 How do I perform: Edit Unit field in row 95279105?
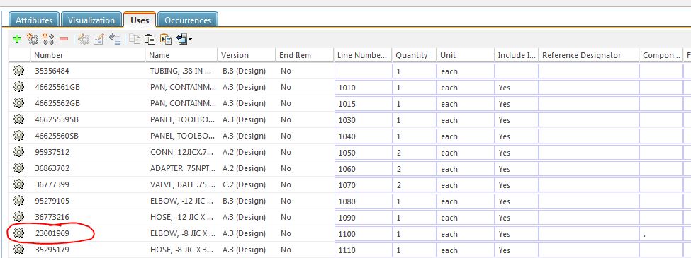(466, 201)
